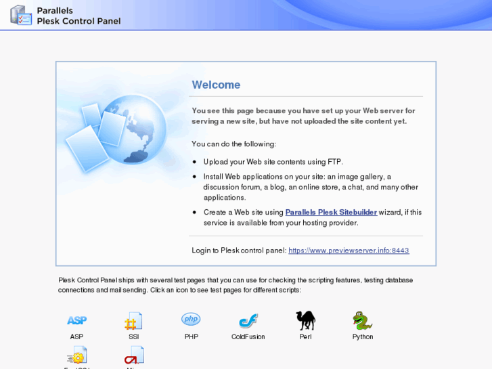This screenshot has height=369, width=492.
Task: Open the red-logo page icon beside FastCGI
Action: click(134, 355)
